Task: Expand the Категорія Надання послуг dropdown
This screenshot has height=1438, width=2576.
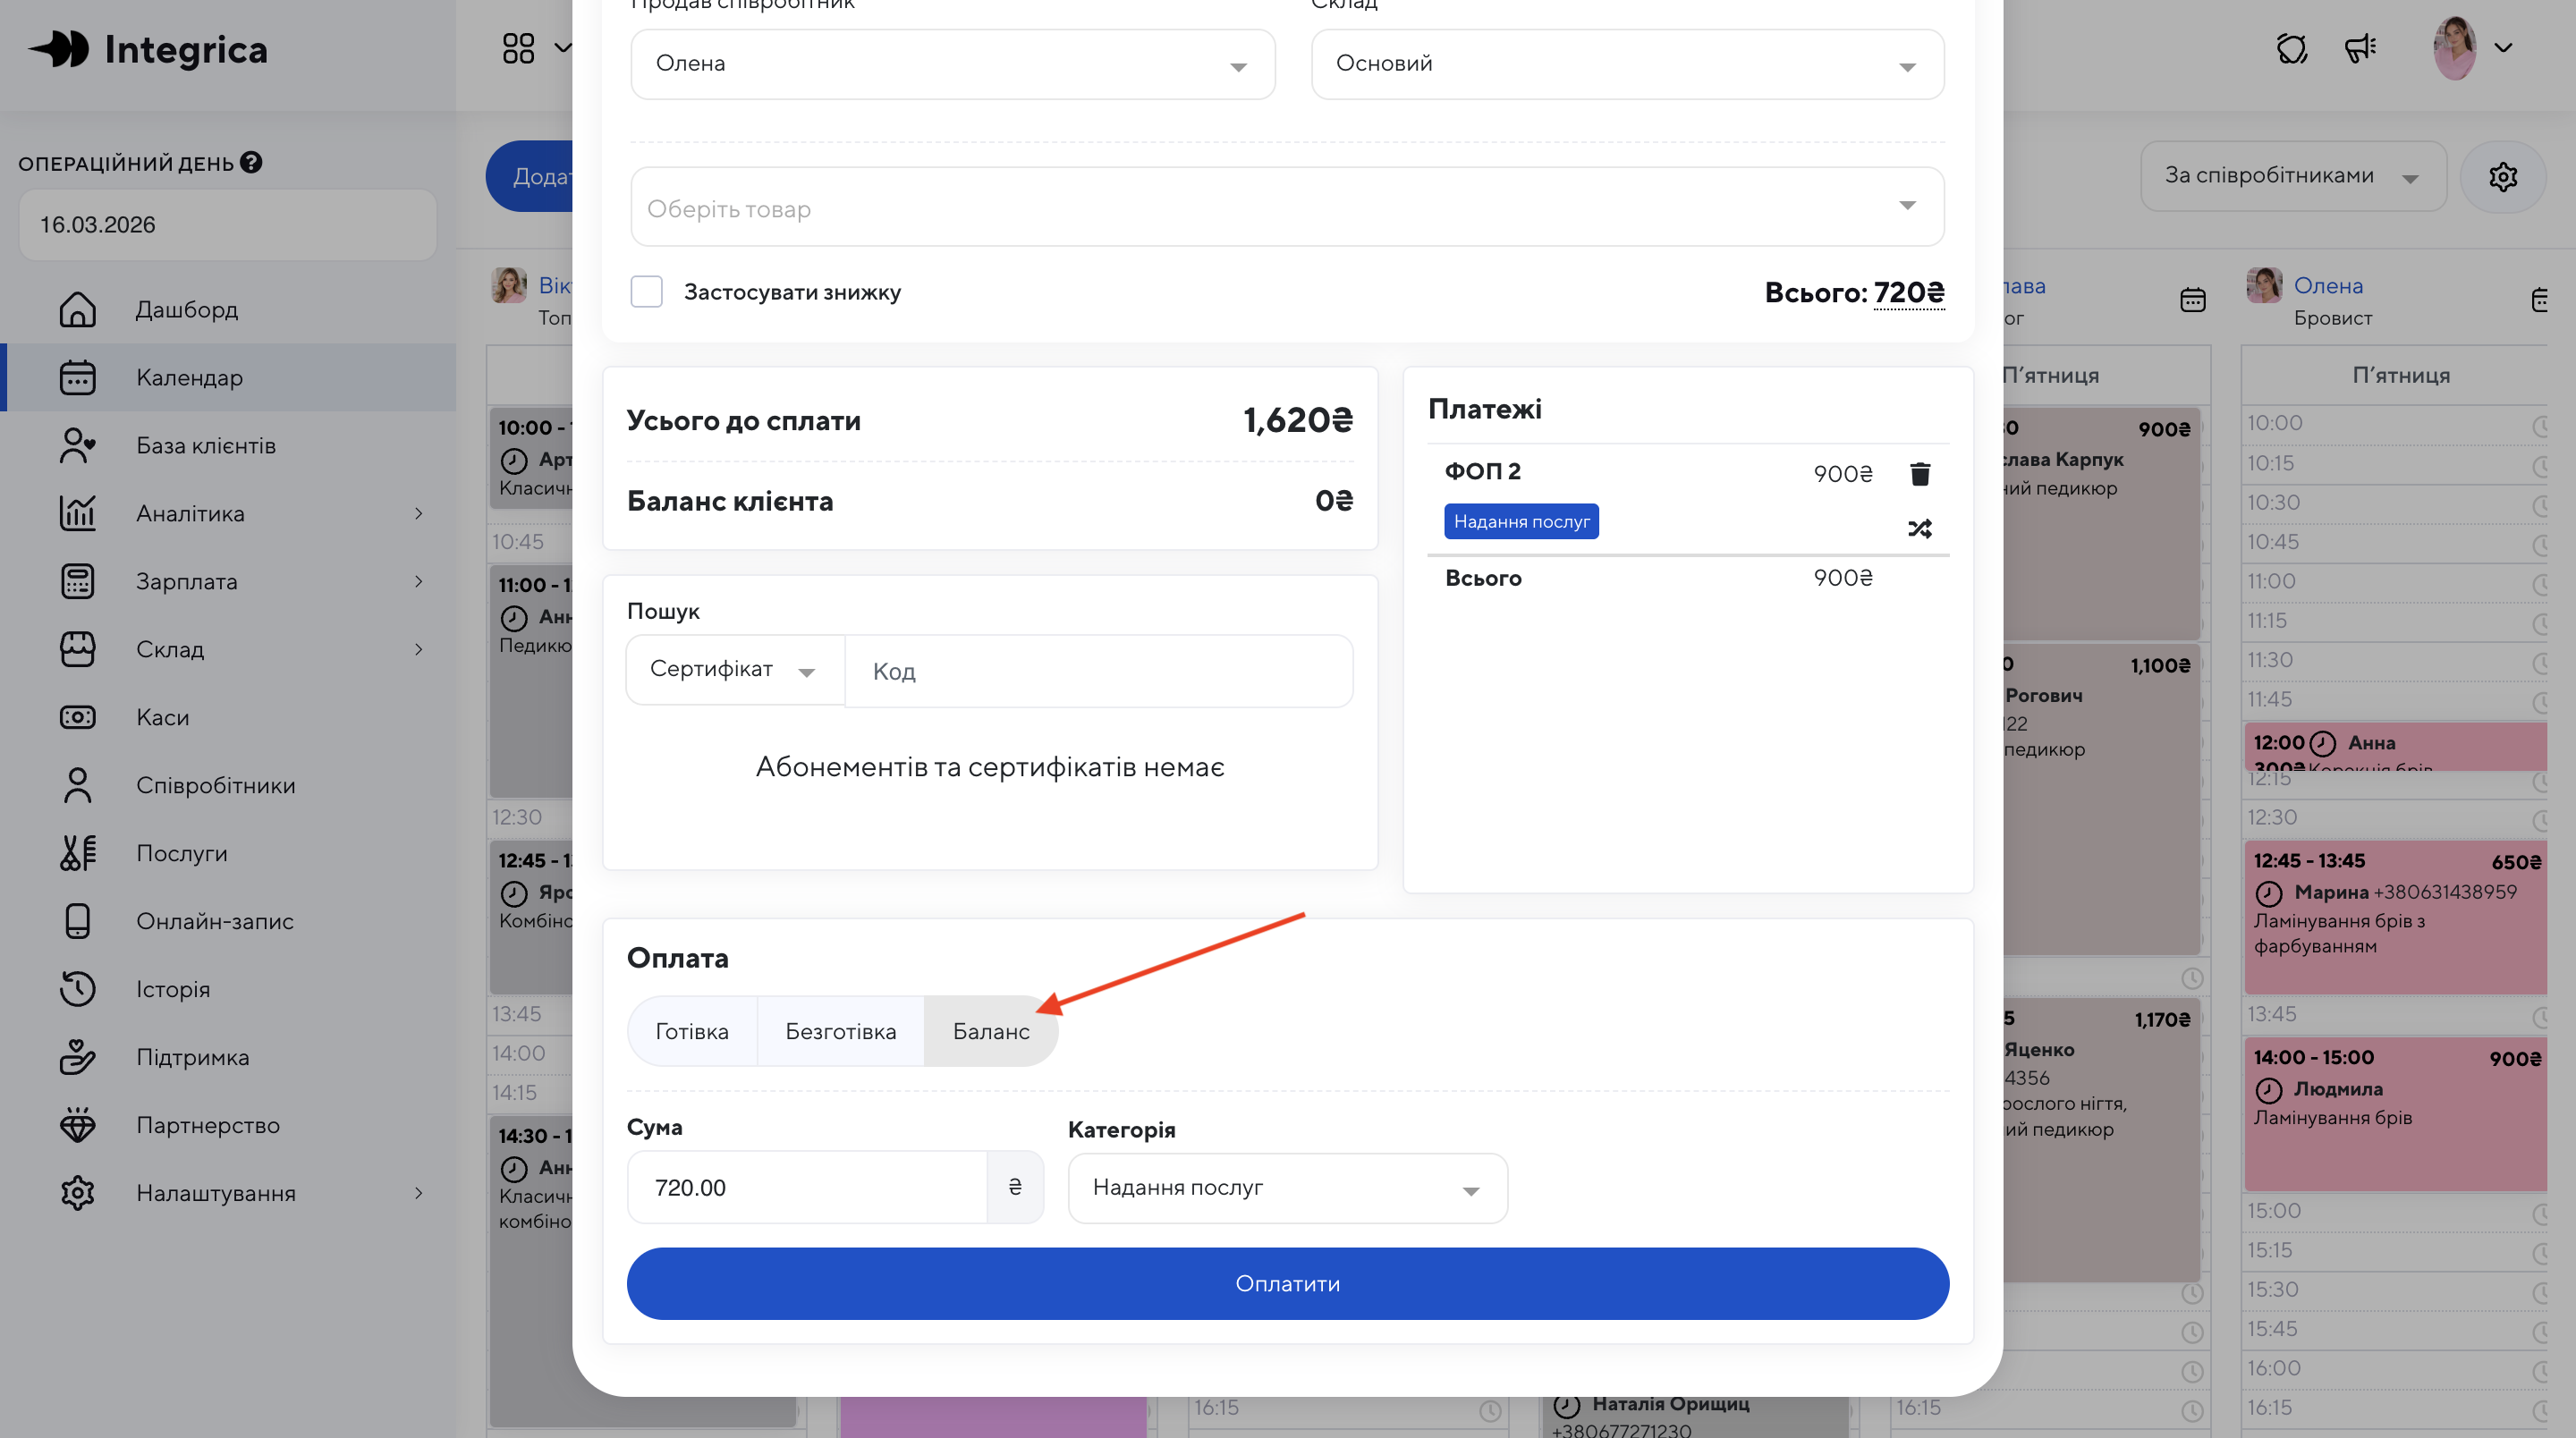Action: pyautogui.click(x=1286, y=1188)
